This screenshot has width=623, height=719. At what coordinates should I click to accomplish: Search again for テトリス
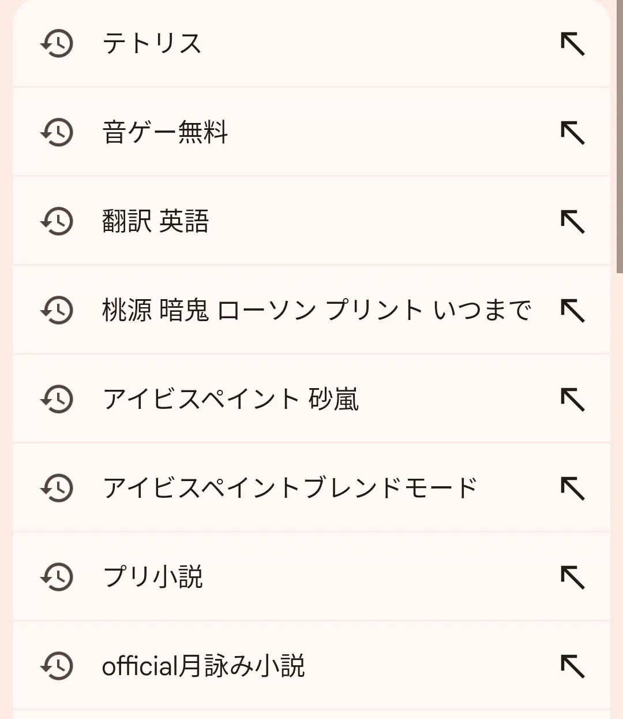(152, 44)
